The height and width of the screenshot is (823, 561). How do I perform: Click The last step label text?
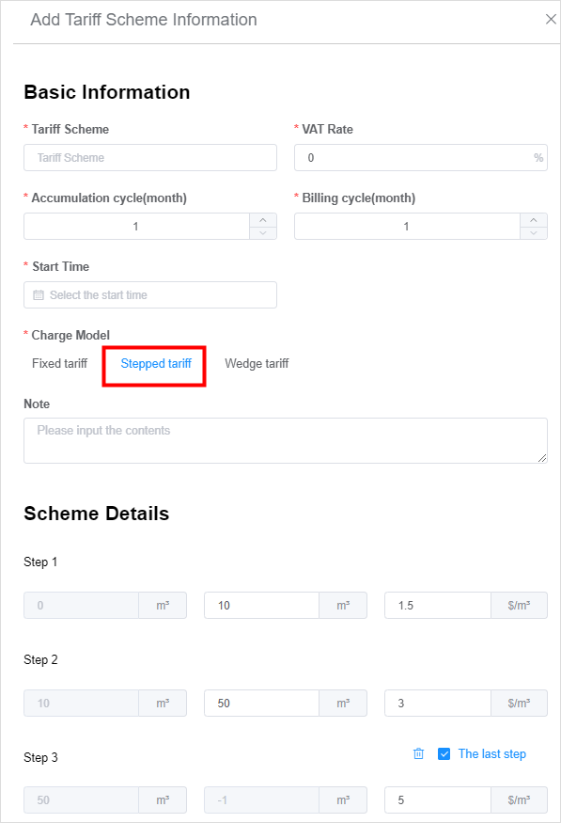pyautogui.click(x=491, y=753)
